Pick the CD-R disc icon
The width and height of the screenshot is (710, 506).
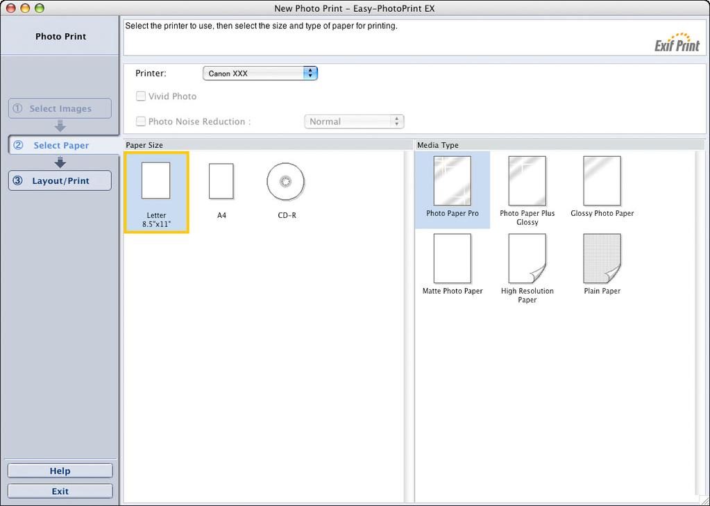(286, 182)
